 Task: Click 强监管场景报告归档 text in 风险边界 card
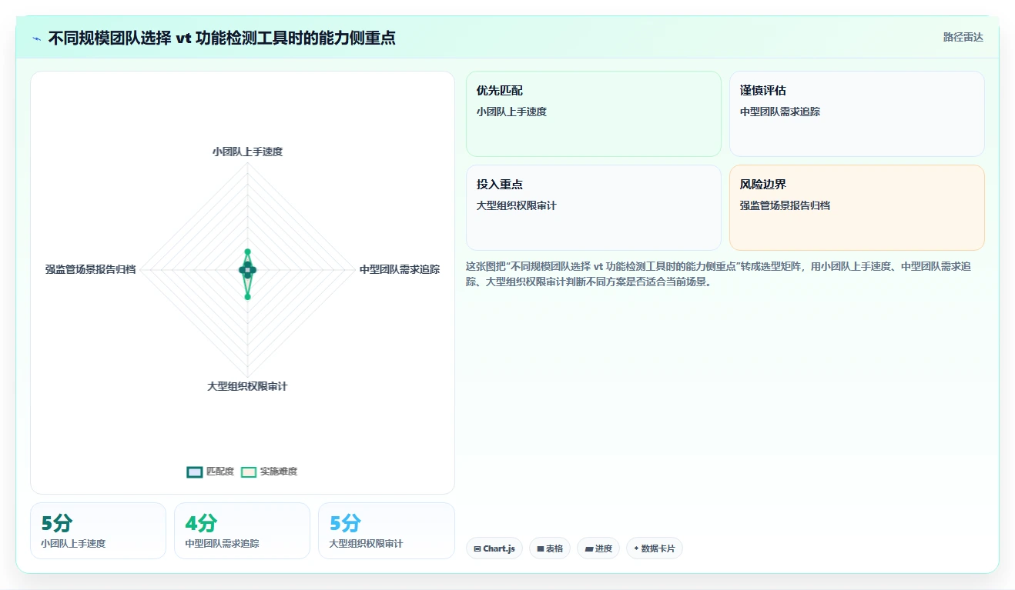(x=785, y=205)
